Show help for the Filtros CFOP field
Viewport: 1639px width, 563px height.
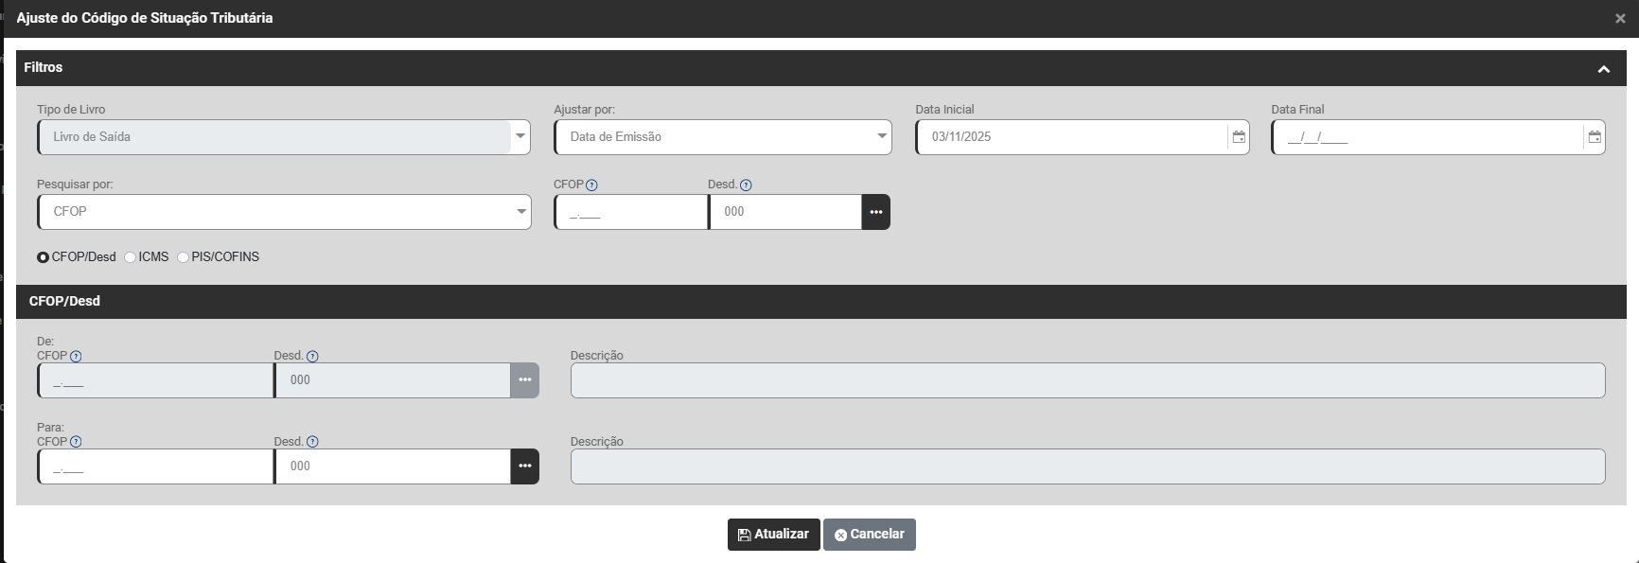591,185
